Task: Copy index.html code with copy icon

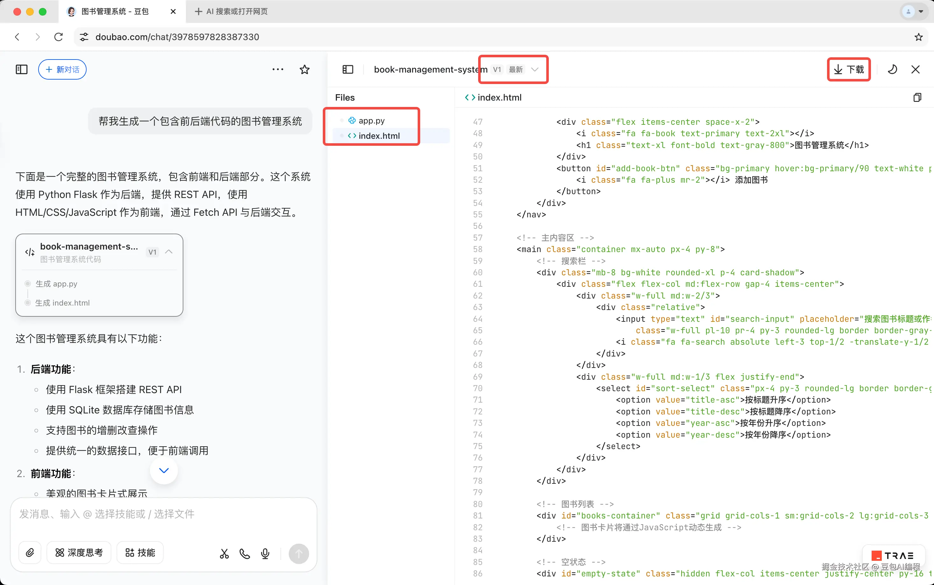Action: pyautogui.click(x=917, y=97)
